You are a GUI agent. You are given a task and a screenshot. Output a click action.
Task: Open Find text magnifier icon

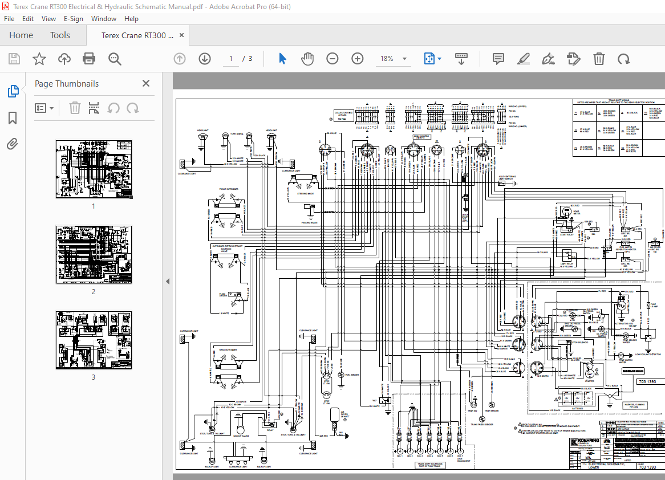click(x=115, y=59)
